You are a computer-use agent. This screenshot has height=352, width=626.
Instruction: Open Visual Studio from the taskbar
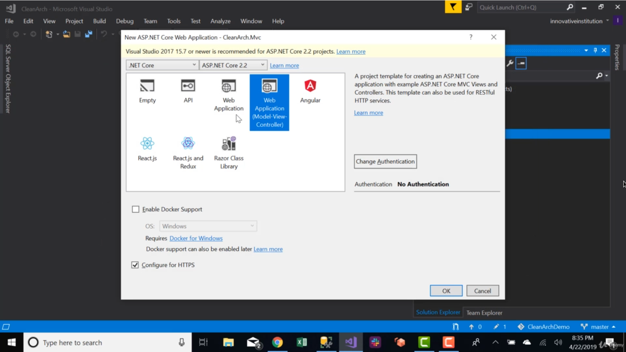tap(351, 342)
